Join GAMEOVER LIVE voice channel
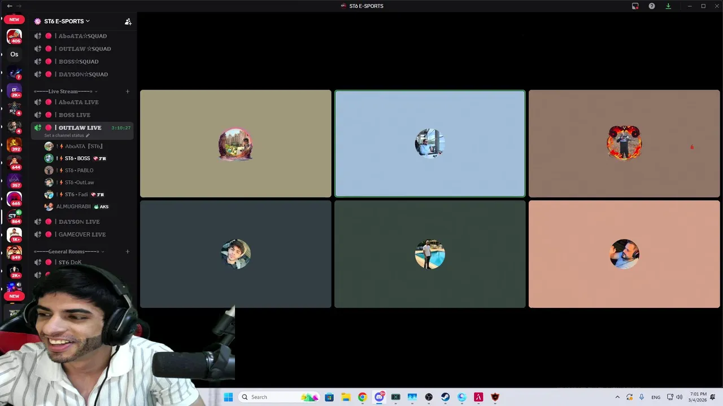Image resolution: width=723 pixels, height=406 pixels. (x=82, y=235)
